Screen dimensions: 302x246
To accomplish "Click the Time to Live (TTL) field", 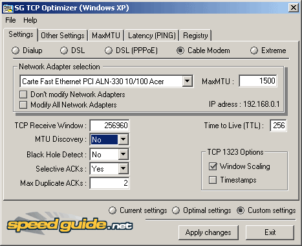I will [x=278, y=126].
